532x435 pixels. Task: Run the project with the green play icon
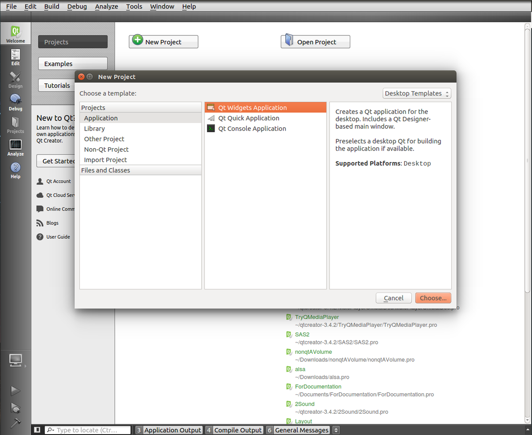coord(16,391)
